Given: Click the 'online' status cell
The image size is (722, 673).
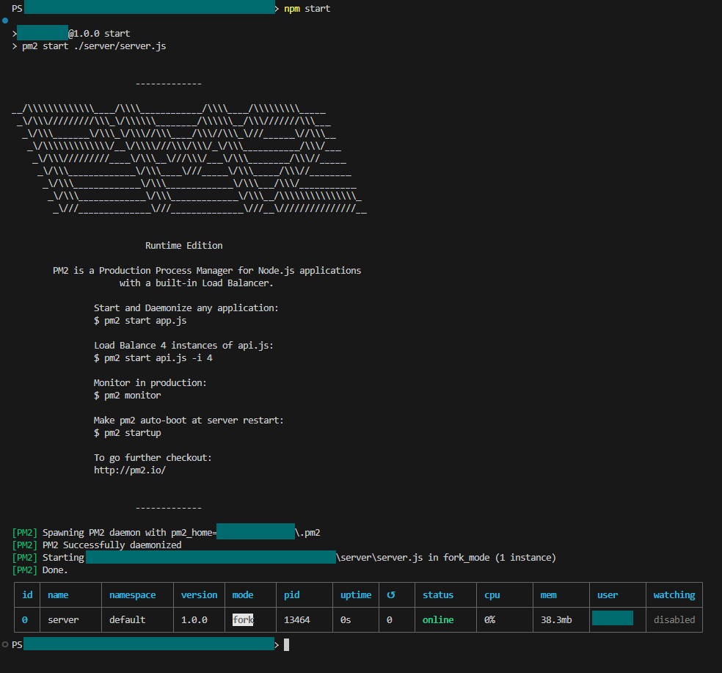Looking at the screenshot, I should (x=438, y=620).
